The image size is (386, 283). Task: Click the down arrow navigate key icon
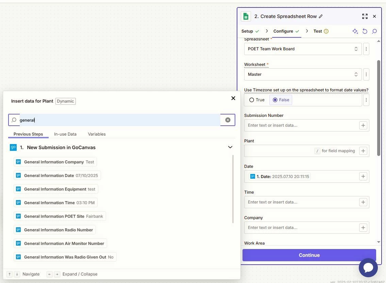tap(17, 274)
